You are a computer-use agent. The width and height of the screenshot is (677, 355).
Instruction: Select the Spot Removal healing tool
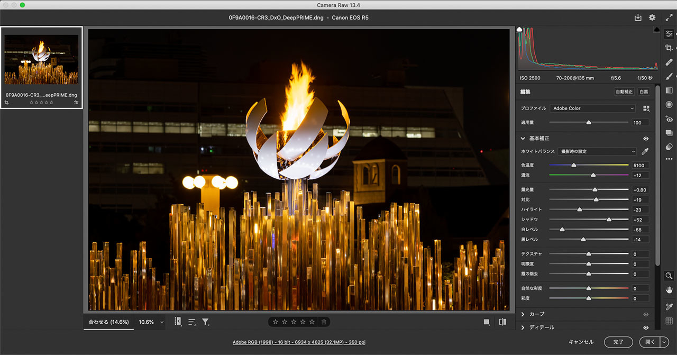(x=669, y=62)
